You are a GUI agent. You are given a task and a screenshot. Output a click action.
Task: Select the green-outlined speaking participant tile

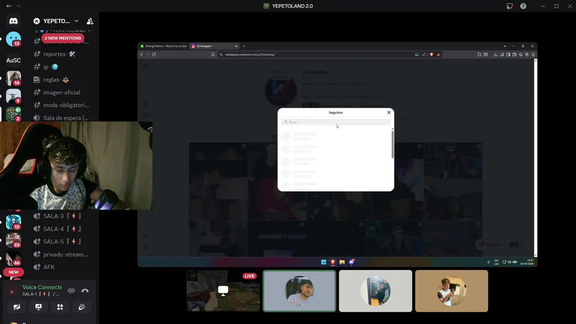point(299,291)
